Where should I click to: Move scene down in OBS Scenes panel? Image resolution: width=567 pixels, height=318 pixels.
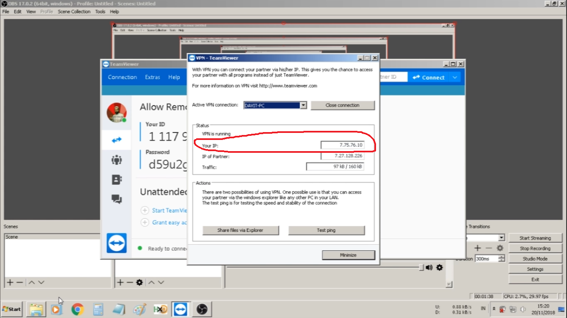(x=41, y=282)
